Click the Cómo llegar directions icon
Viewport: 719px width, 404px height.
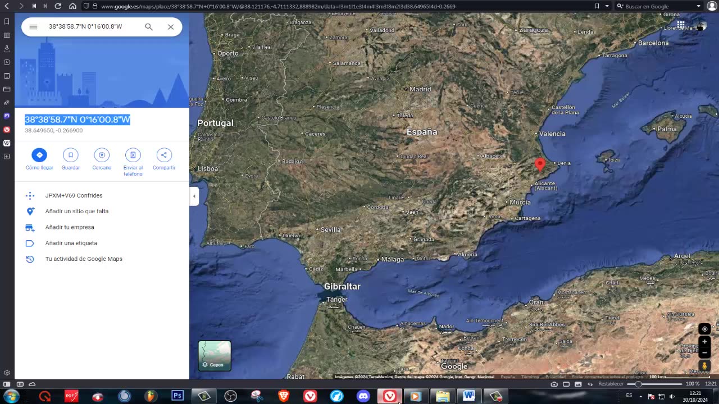[39, 155]
